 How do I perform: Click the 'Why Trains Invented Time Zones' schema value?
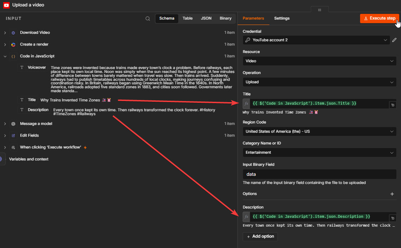pos(75,100)
